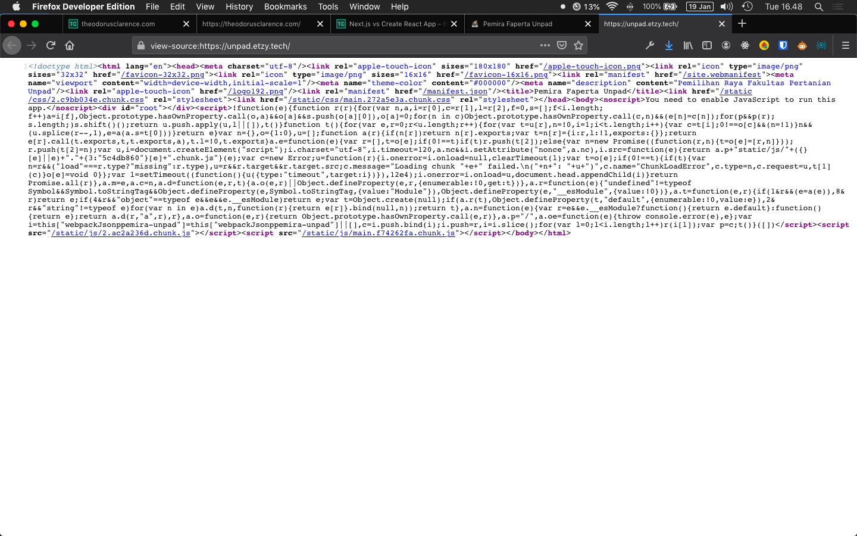The width and height of the screenshot is (857, 536).
Task: Bookmark this page with the star
Action: 578,45
